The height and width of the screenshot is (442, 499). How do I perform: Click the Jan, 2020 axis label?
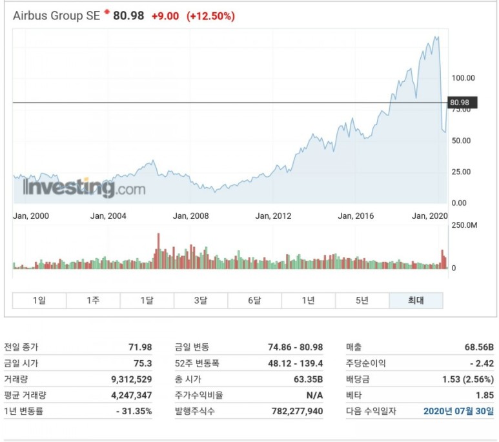[430, 216]
